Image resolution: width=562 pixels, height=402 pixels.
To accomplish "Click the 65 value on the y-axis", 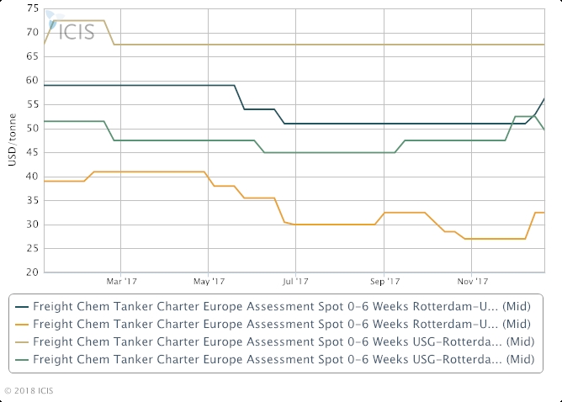I will [x=32, y=56].
